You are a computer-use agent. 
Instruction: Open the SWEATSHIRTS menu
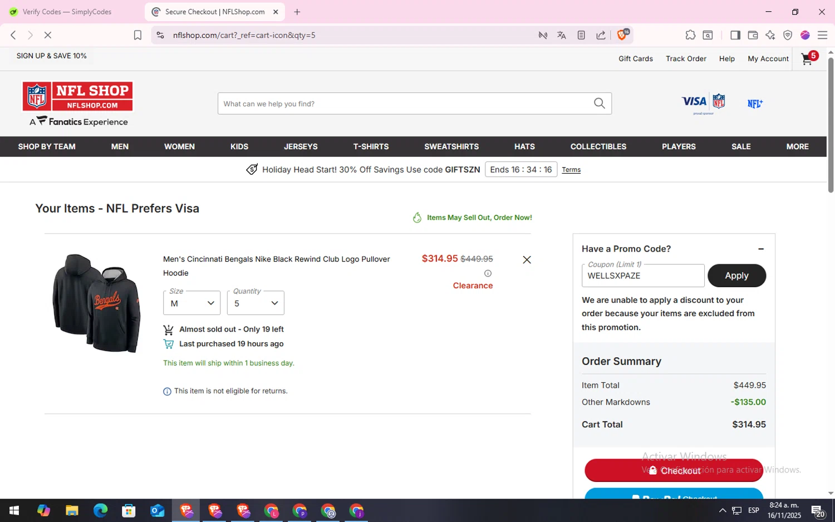451,146
